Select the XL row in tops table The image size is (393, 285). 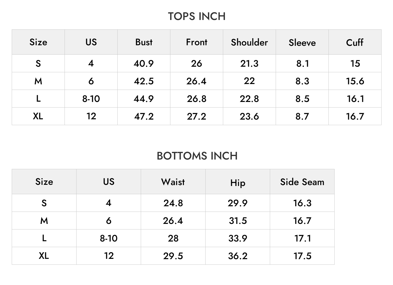[x=196, y=116]
